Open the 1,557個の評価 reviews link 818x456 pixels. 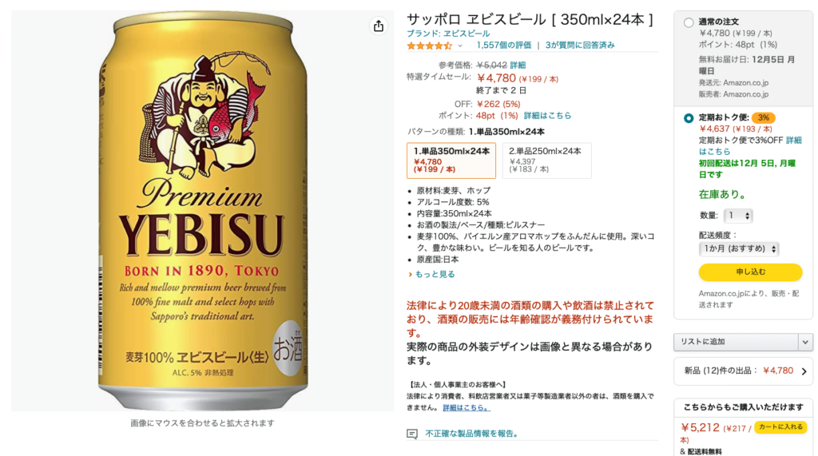pos(503,46)
